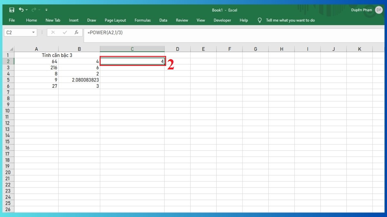Click the Undo icon

(x=21, y=10)
